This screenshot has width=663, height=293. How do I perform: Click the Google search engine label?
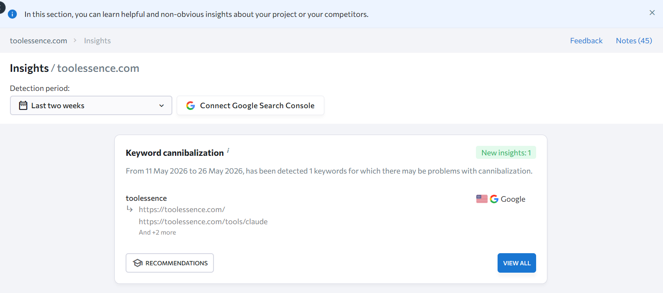513,199
